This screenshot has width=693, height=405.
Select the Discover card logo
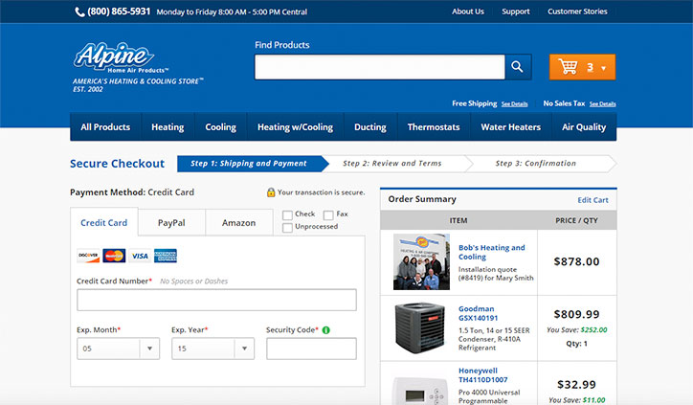pyautogui.click(x=88, y=256)
